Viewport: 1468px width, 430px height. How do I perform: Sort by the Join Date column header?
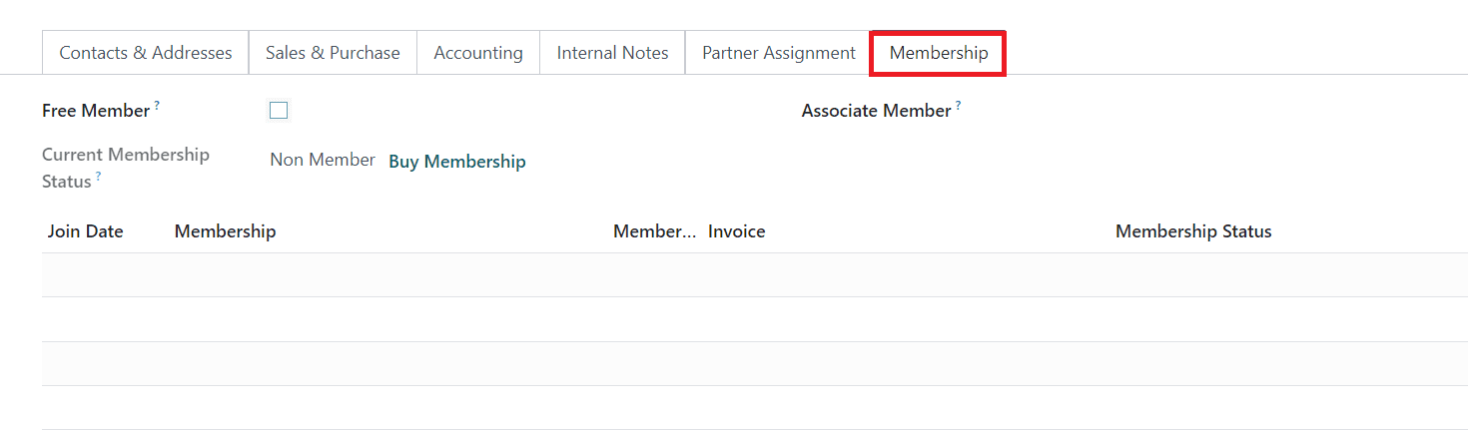coord(86,231)
